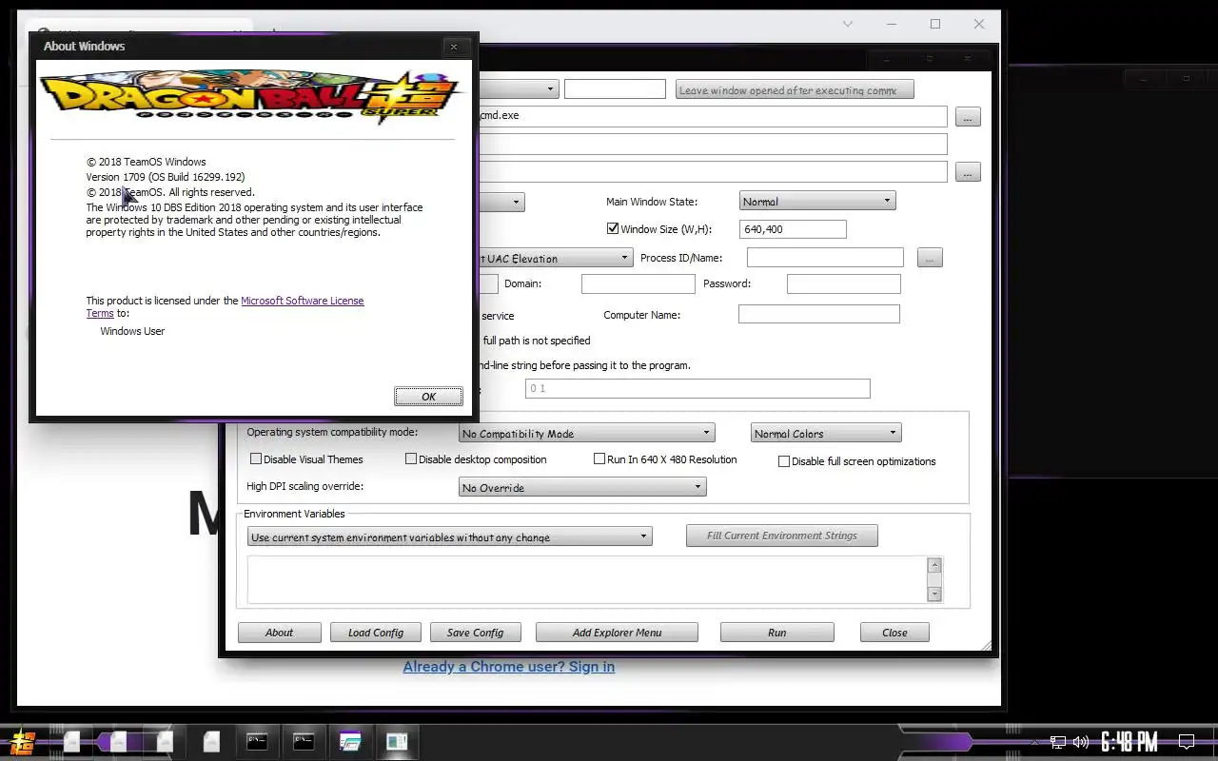This screenshot has width=1218, height=761.
Task: Close the About Windows dialog
Action: click(454, 47)
